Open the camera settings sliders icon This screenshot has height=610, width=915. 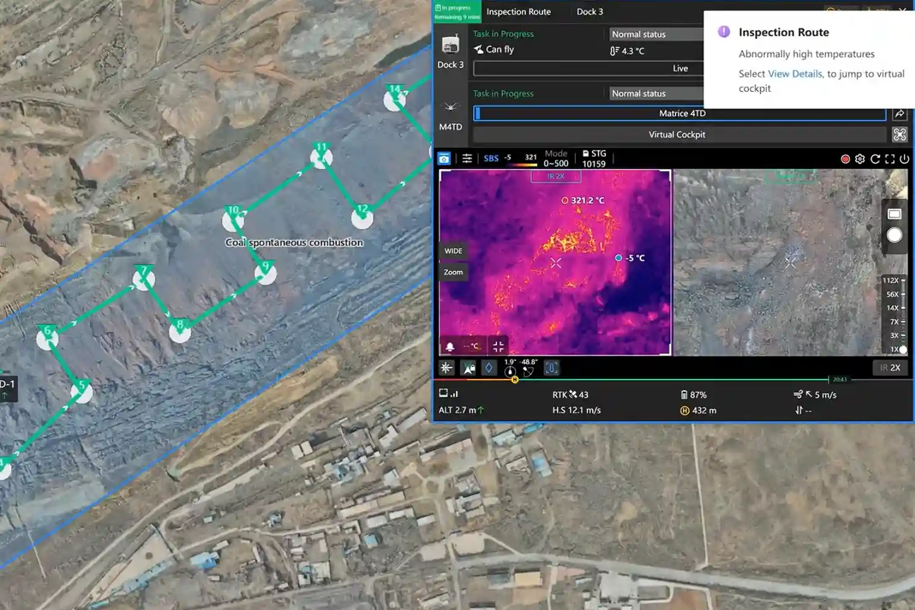click(x=467, y=158)
